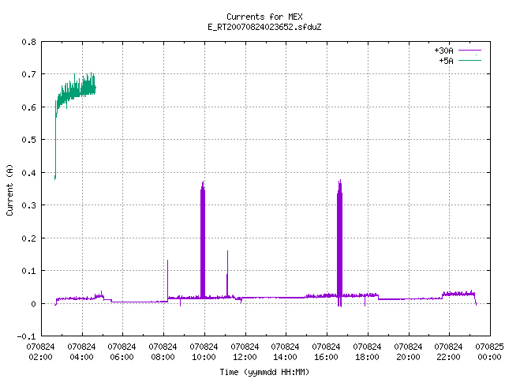The height and width of the screenshot is (379, 505).
Task: Click the 16:00 x-axis time label
Action: (326, 357)
